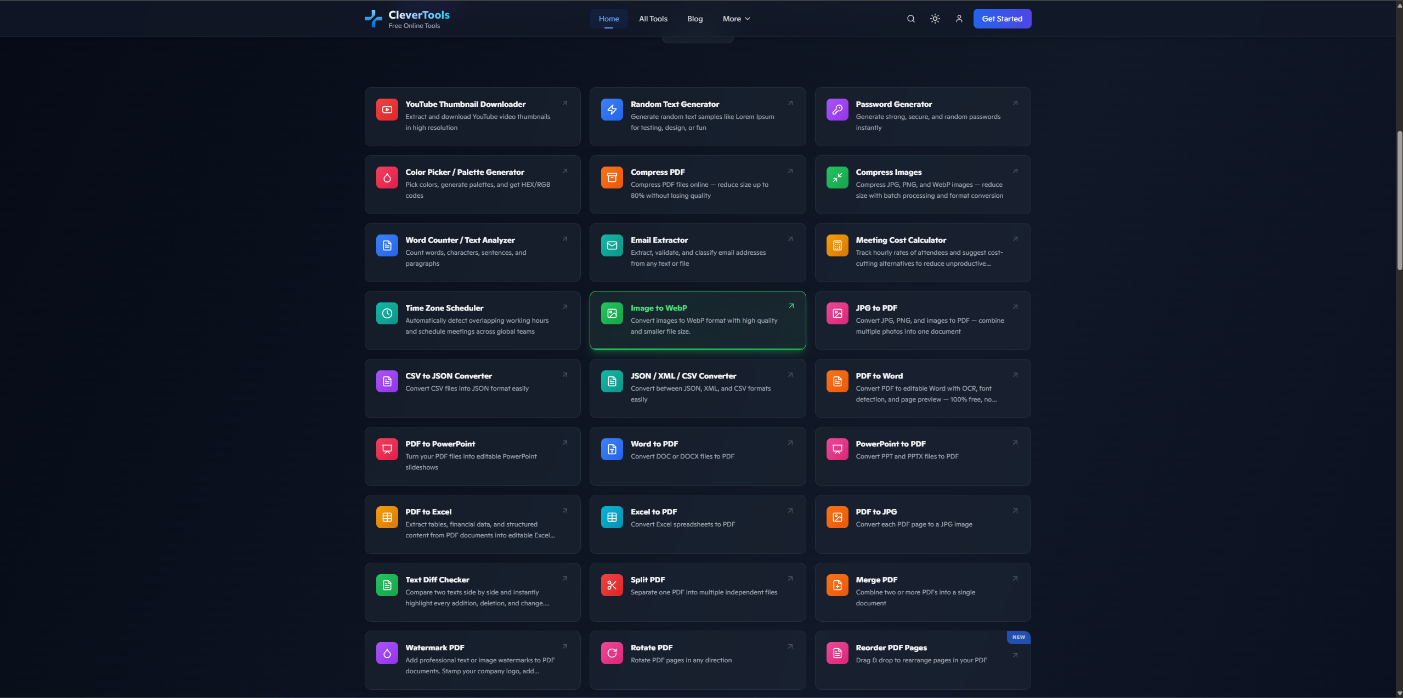Click the NEW badge on Reorder PDF Pages
The height and width of the screenshot is (698, 1403).
pyautogui.click(x=1018, y=637)
